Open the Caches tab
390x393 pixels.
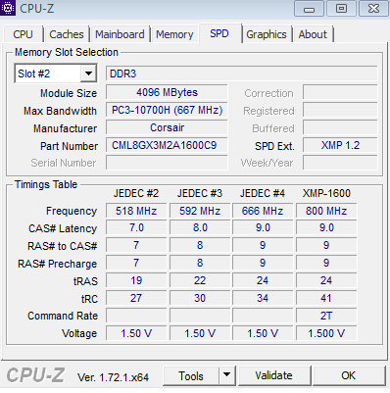(67, 34)
